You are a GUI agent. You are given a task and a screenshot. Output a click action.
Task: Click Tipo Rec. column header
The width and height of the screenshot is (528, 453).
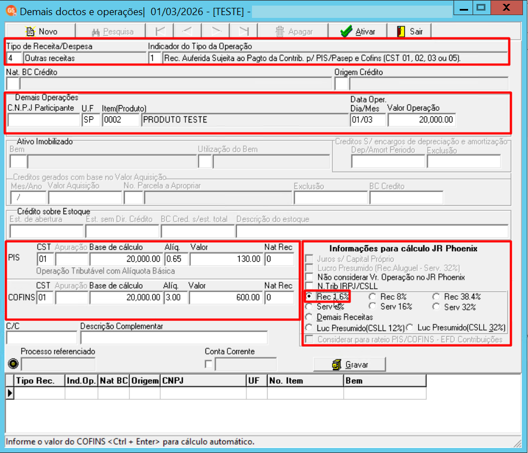point(39,381)
